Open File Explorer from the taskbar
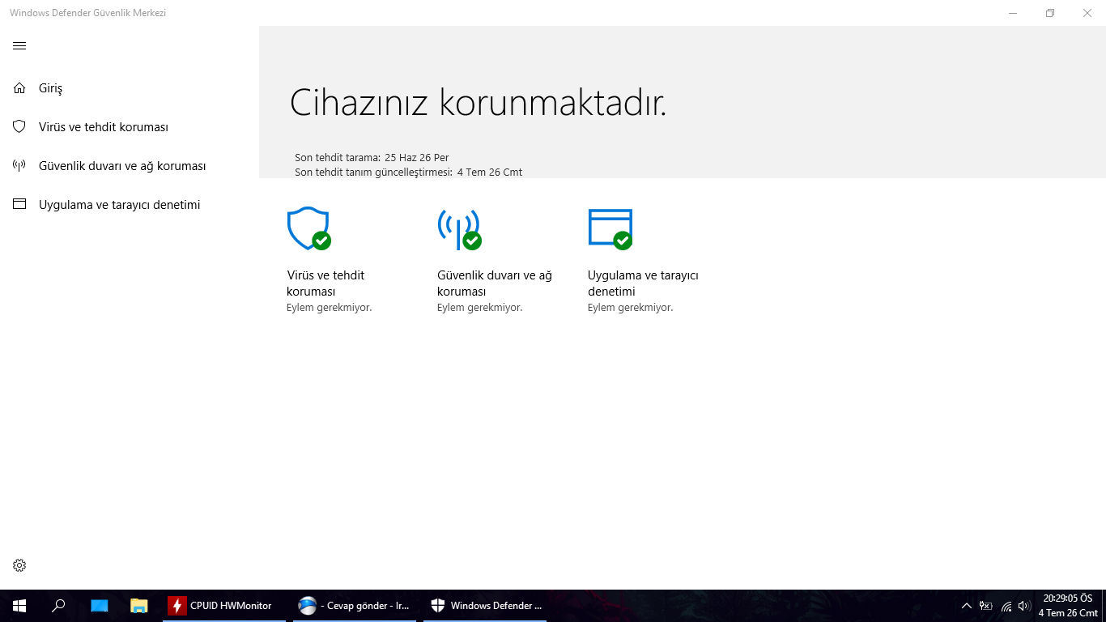This screenshot has height=622, width=1106. pos(139,606)
